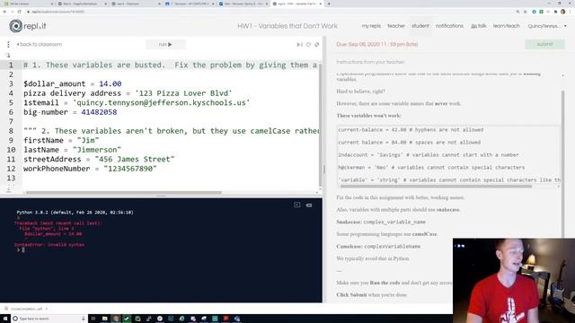
Task: Click the browser reload icon
Action: pos(20,12)
